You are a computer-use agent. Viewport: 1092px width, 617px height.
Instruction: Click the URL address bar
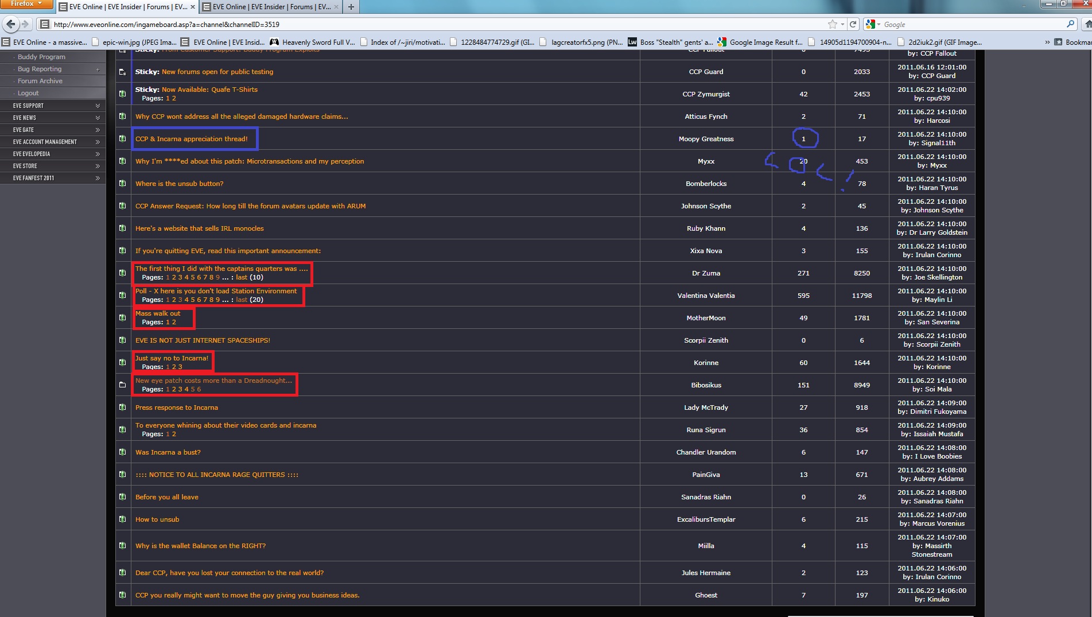430,24
